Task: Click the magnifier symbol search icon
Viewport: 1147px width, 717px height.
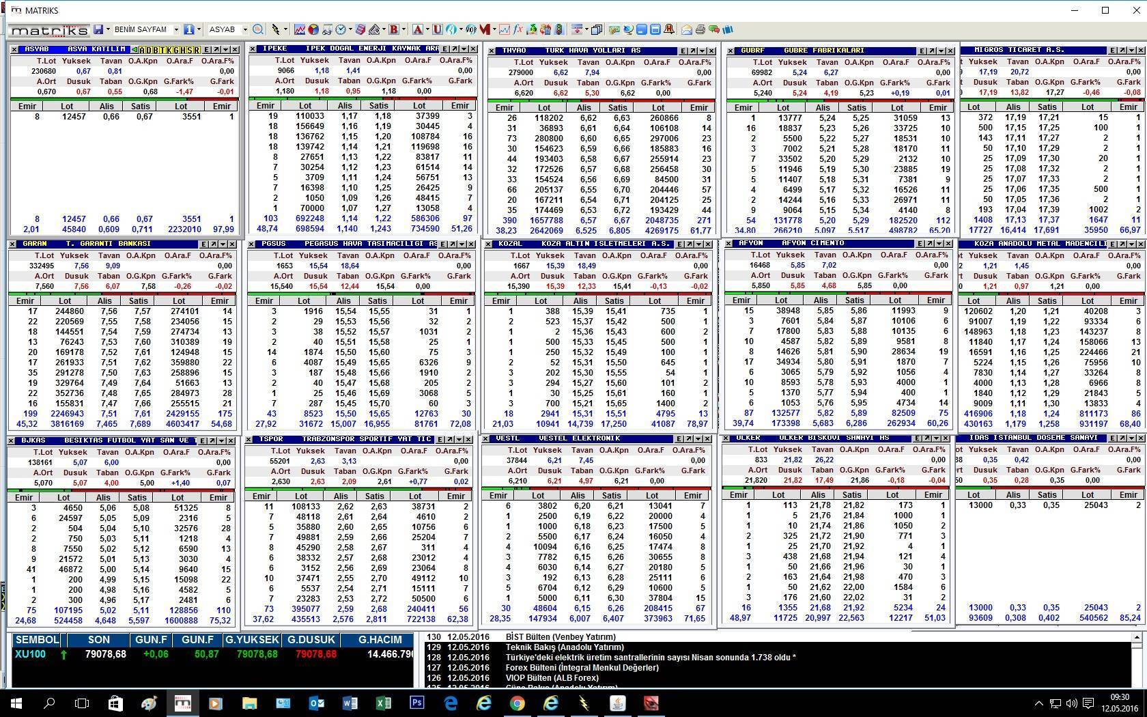Action: coord(258,29)
